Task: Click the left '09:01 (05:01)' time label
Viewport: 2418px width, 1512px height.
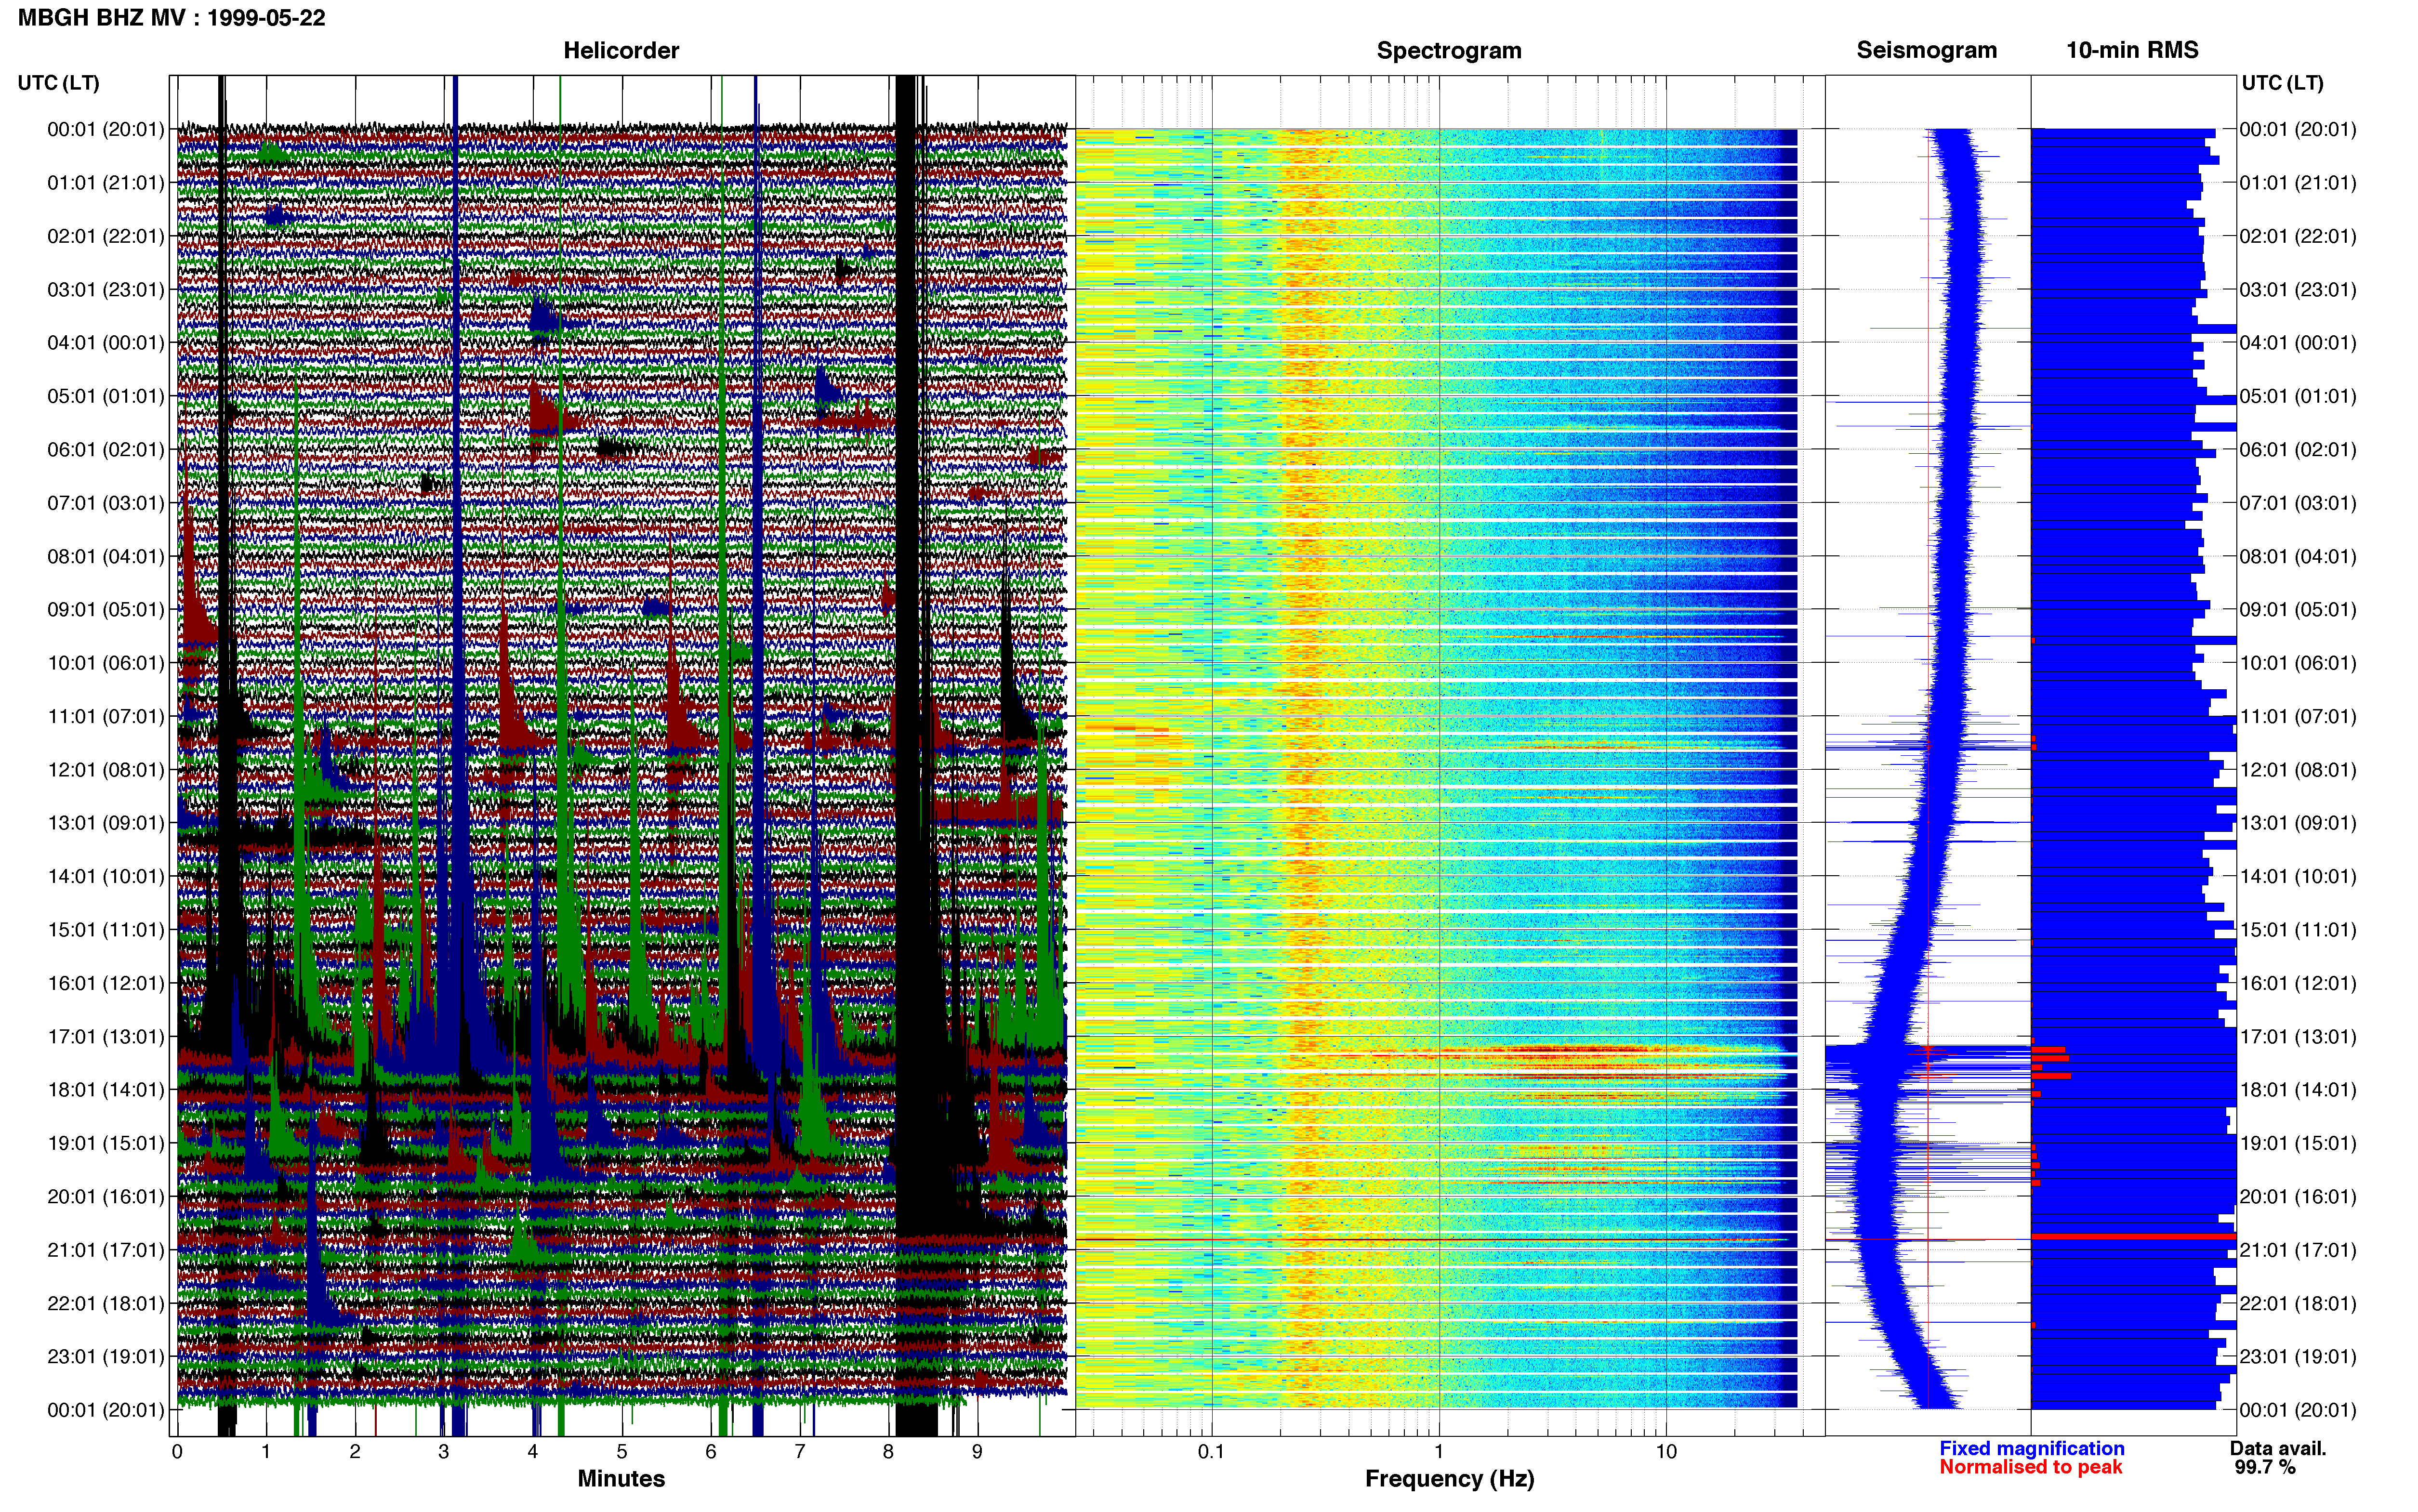Action: coord(106,610)
